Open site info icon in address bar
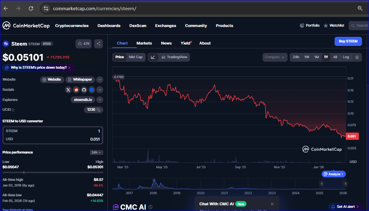 click(x=46, y=8)
